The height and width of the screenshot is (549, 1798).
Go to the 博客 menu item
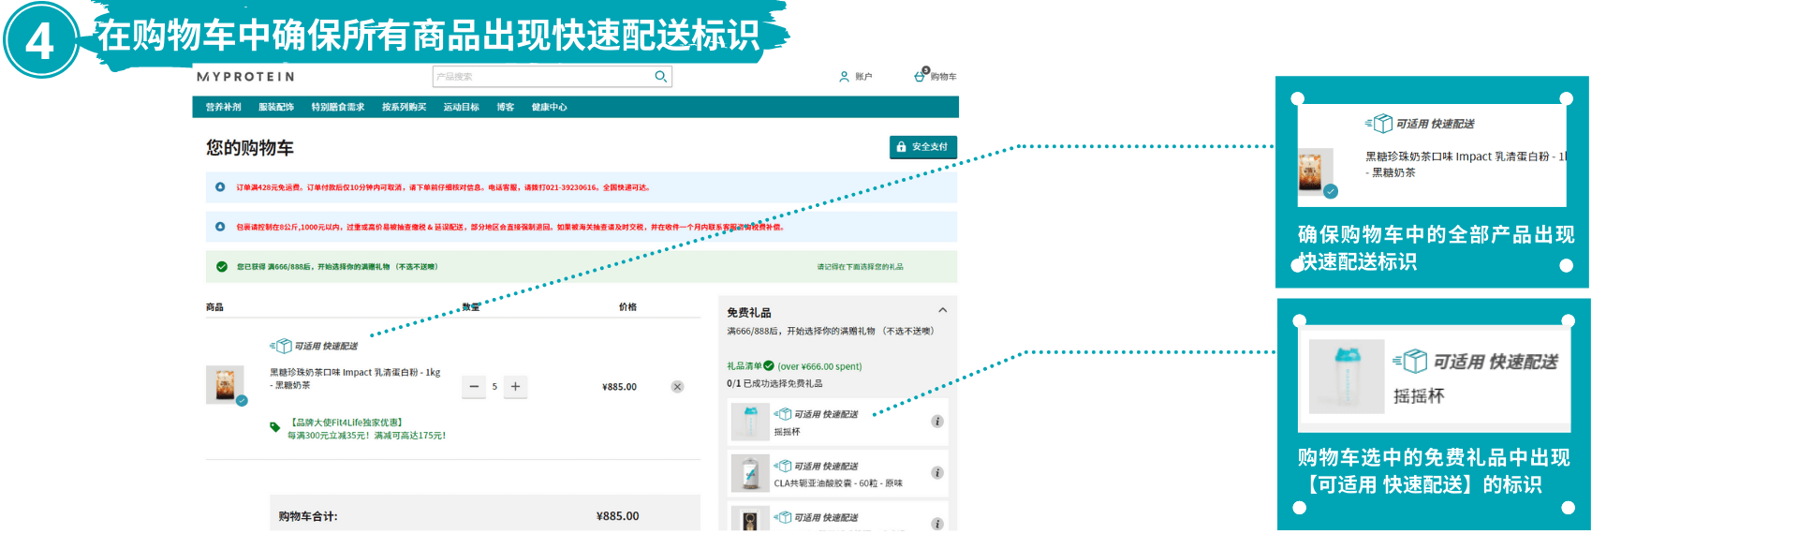pos(506,107)
